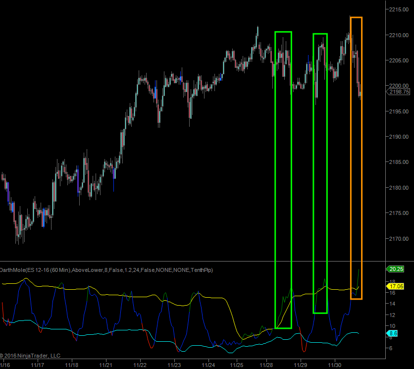Click the 11/30 date label on time axis
Image resolution: width=414 pixels, height=369 pixels.
point(335,365)
